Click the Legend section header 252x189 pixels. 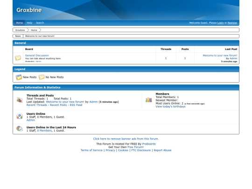[126, 69]
